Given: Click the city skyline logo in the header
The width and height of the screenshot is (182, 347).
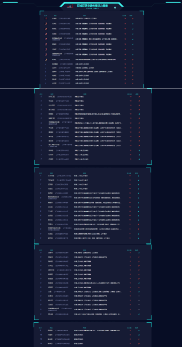Looking at the screenshot, I should 70,6.
